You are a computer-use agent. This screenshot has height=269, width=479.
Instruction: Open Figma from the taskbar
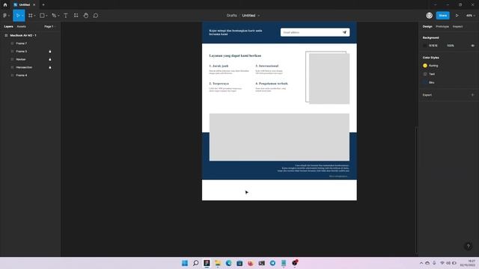click(207, 263)
